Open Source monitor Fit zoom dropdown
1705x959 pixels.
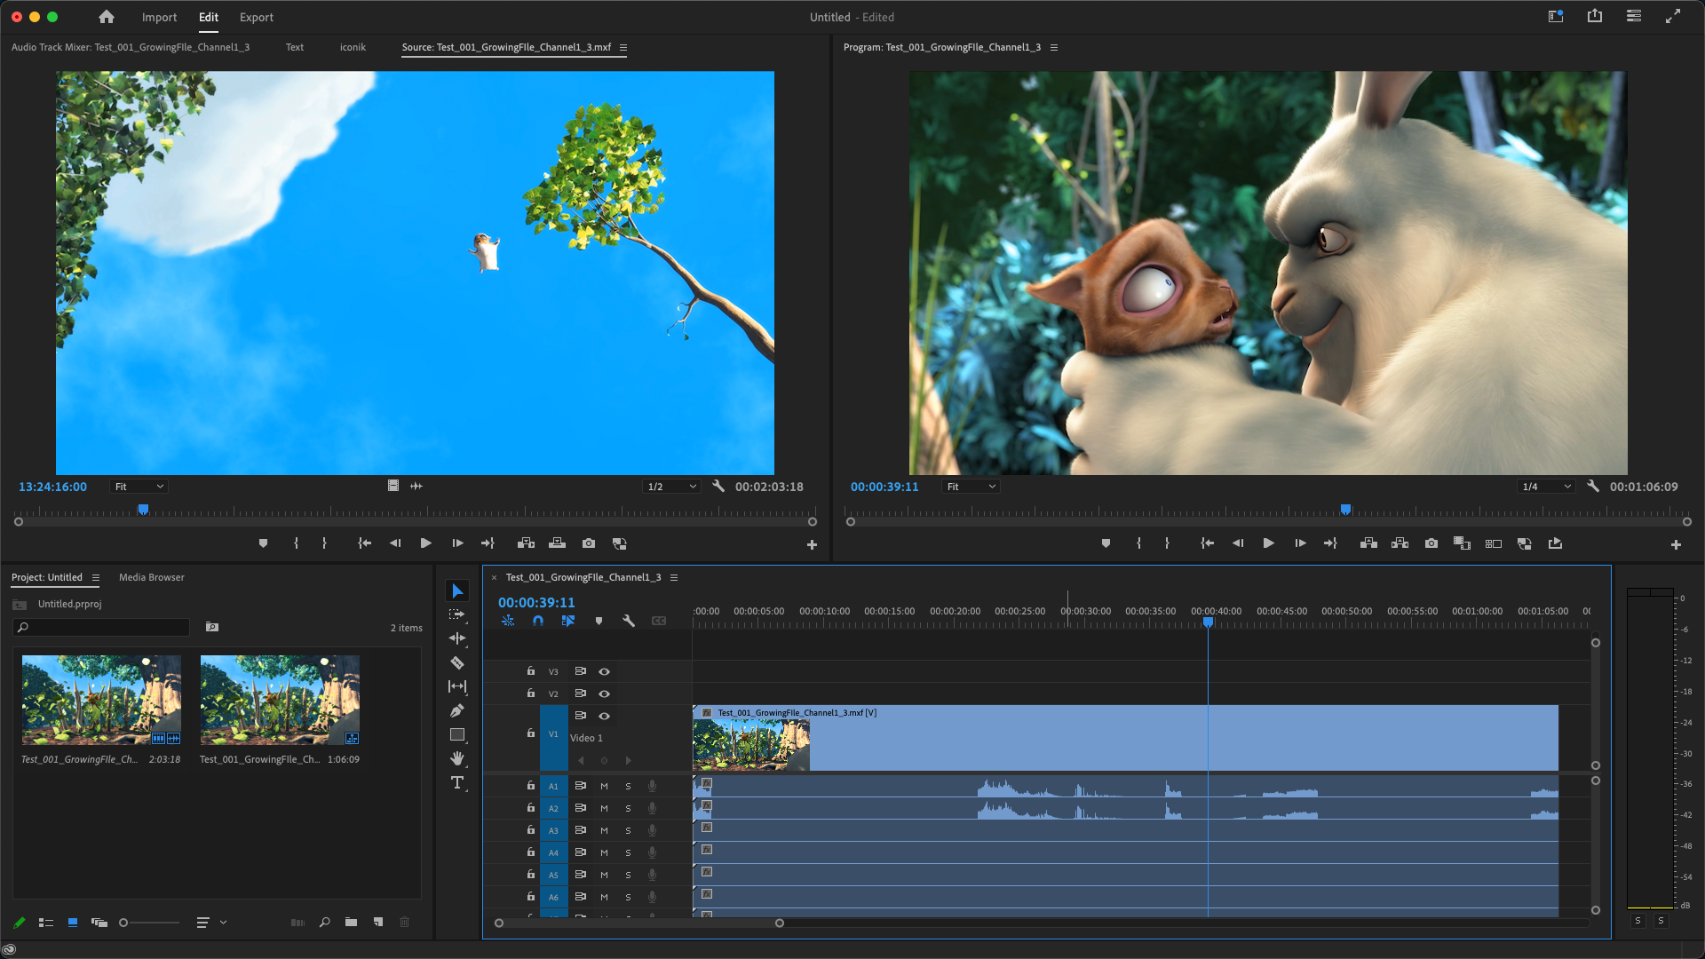tap(139, 487)
